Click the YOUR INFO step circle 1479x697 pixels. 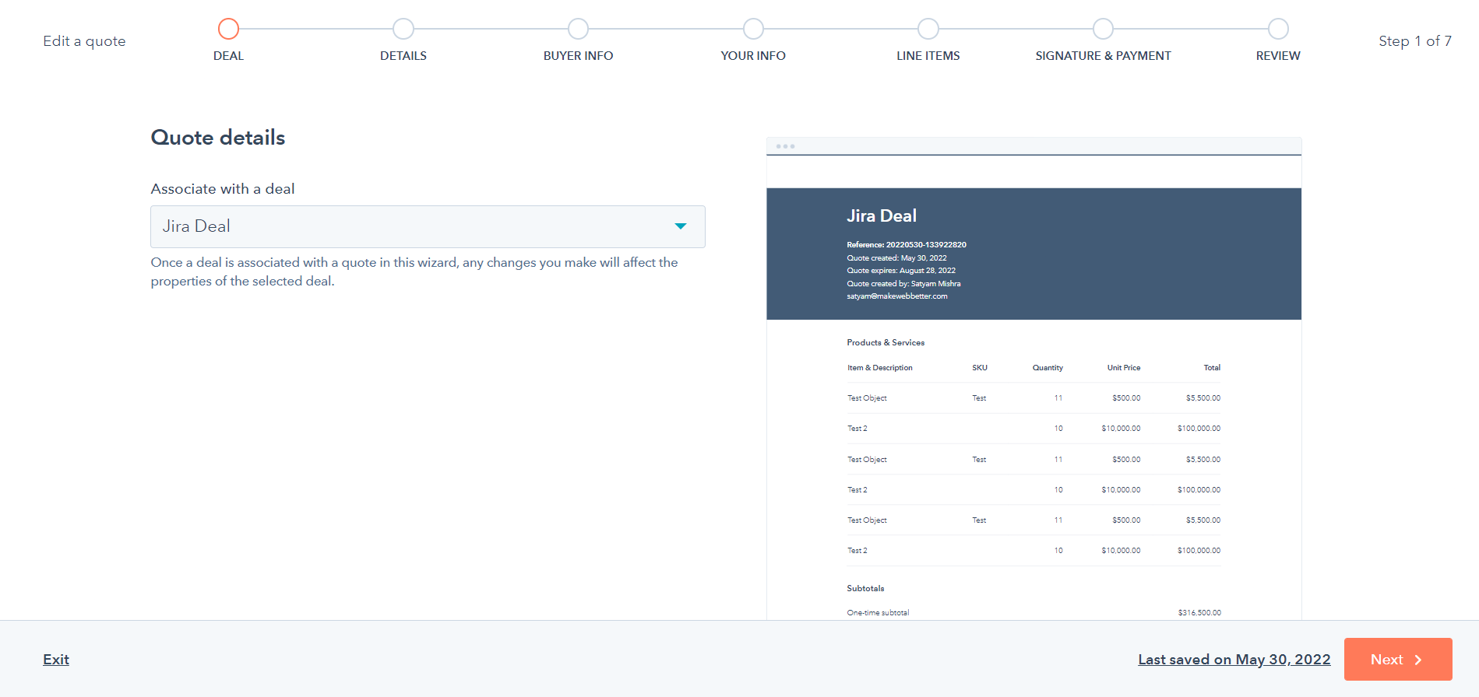click(x=753, y=29)
